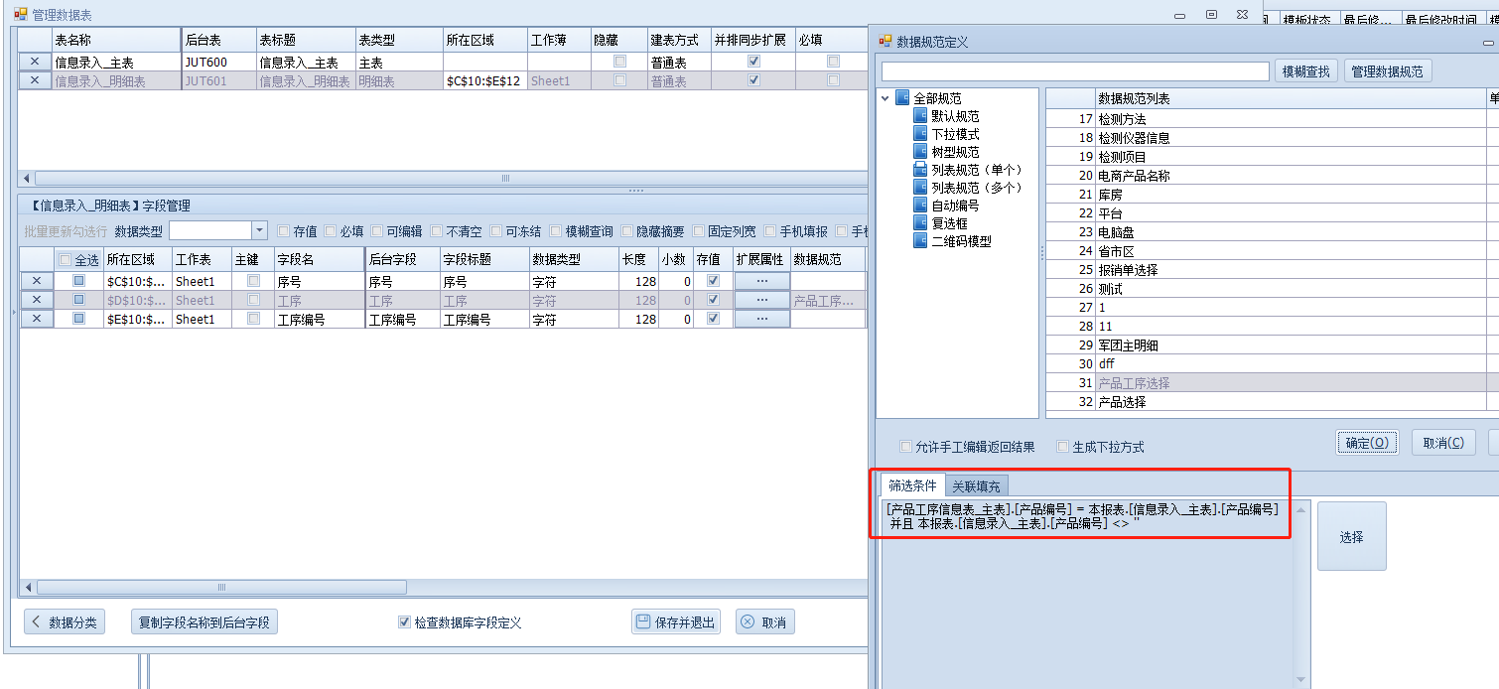Select 二维码模型 in the specification tree
This screenshot has width=1499, height=689.
(x=960, y=241)
